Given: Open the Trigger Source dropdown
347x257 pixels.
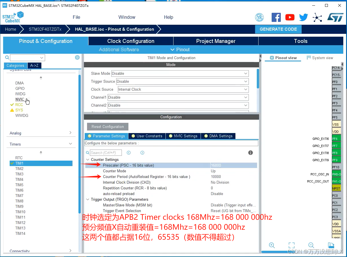Looking at the screenshot, I should click(x=182, y=81).
